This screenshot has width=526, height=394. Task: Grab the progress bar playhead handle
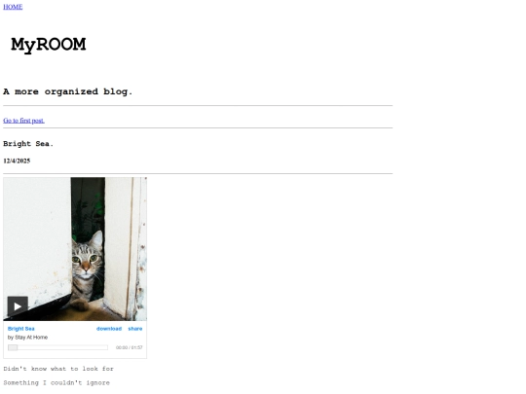coord(13,347)
